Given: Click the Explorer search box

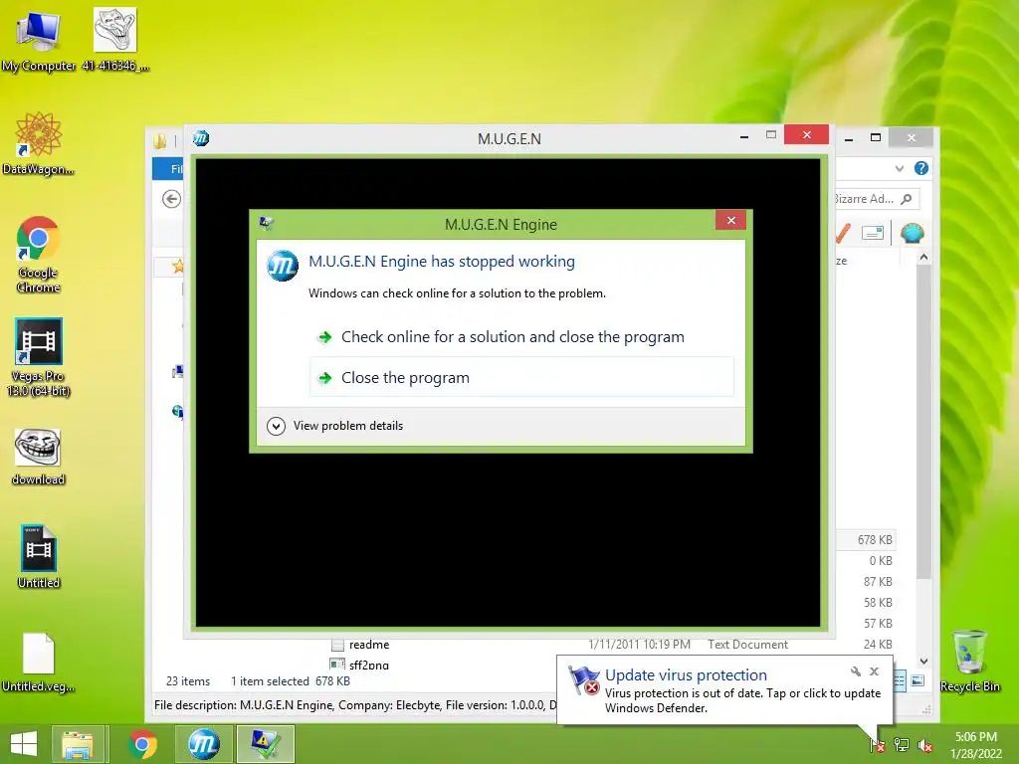Looking at the screenshot, I should (876, 199).
